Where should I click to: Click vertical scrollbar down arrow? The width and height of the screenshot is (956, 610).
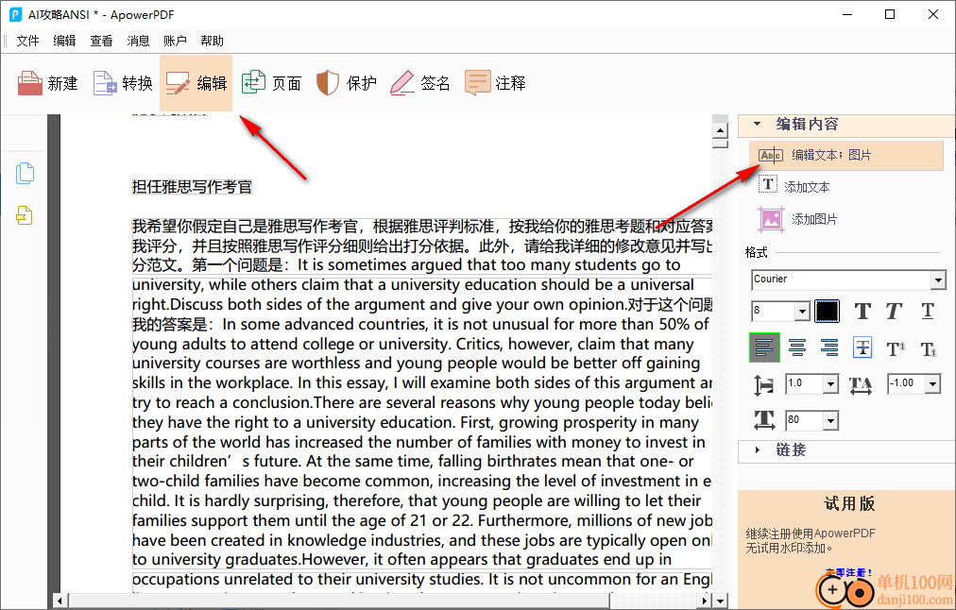click(x=720, y=601)
